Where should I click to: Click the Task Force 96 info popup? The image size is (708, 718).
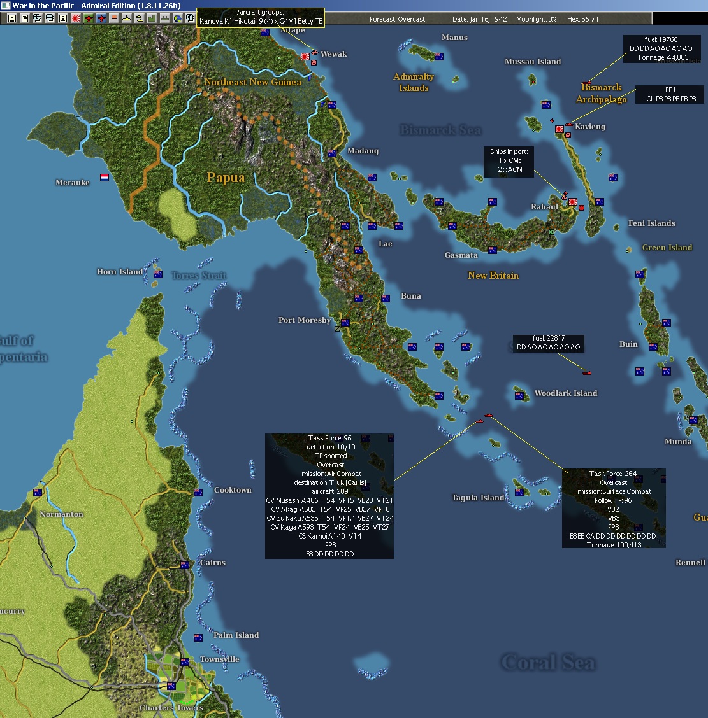pos(329,496)
